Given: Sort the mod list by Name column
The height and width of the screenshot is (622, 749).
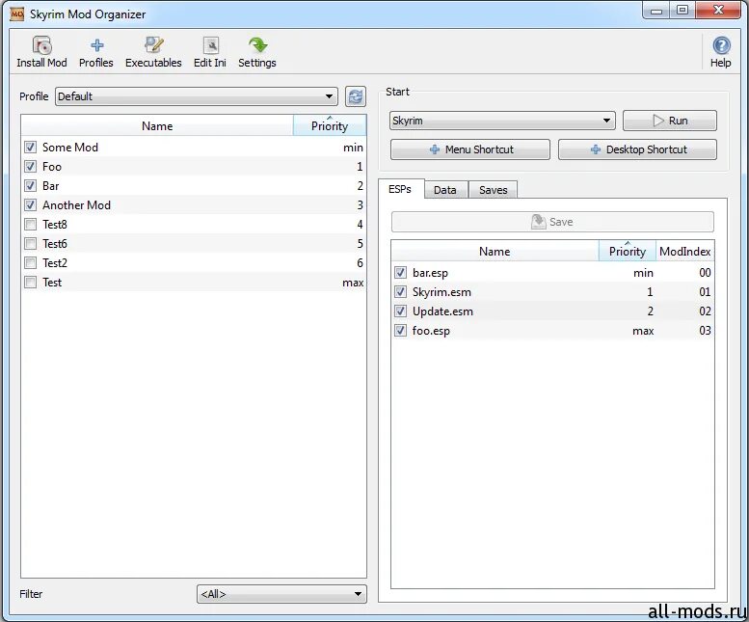Looking at the screenshot, I should click(x=157, y=125).
